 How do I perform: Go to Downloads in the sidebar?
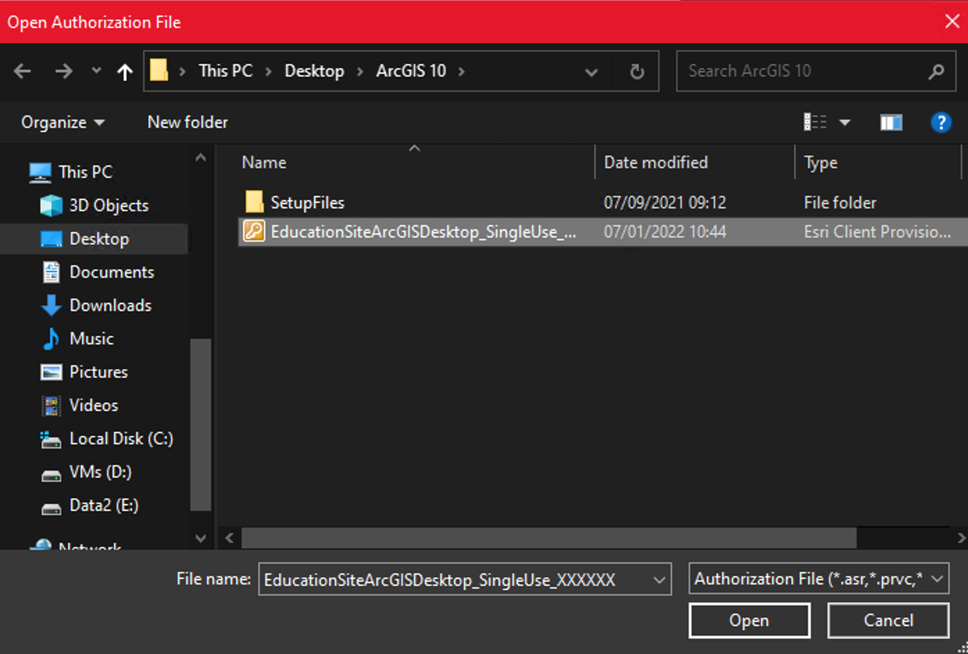pos(110,305)
